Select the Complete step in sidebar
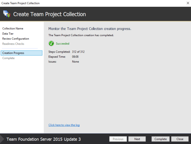 [x=9, y=58]
